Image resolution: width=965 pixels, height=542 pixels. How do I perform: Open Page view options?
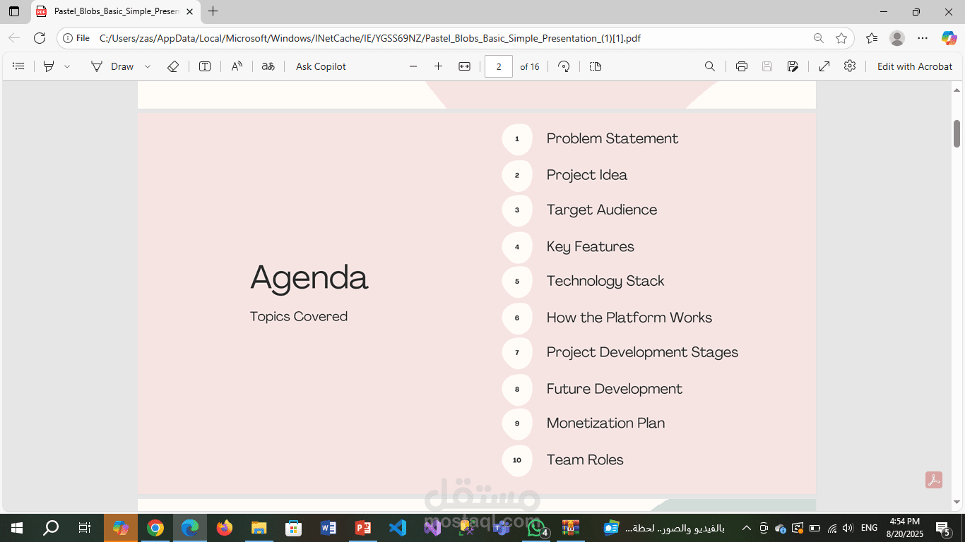click(596, 66)
